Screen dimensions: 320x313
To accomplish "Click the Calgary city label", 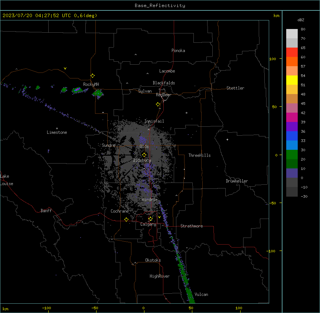I will tap(148, 224).
